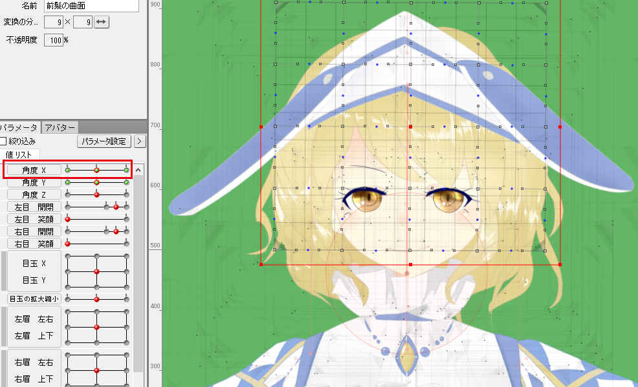Click the first 変換の分割 number field
The height and width of the screenshot is (387, 638).
click(x=53, y=22)
